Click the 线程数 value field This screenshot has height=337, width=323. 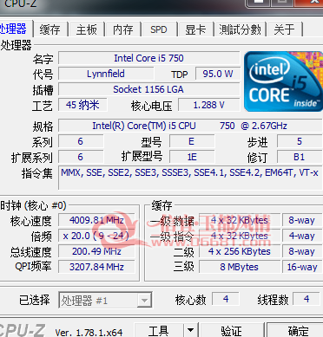(x=307, y=299)
